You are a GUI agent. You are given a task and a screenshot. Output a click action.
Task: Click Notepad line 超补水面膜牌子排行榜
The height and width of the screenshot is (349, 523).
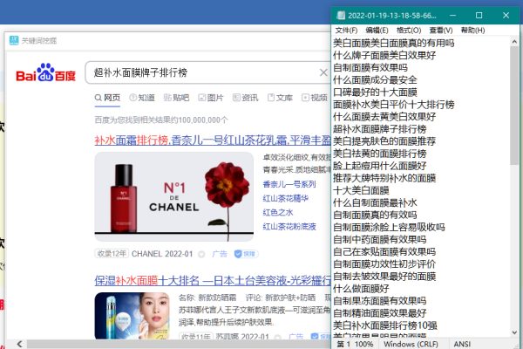(379, 129)
